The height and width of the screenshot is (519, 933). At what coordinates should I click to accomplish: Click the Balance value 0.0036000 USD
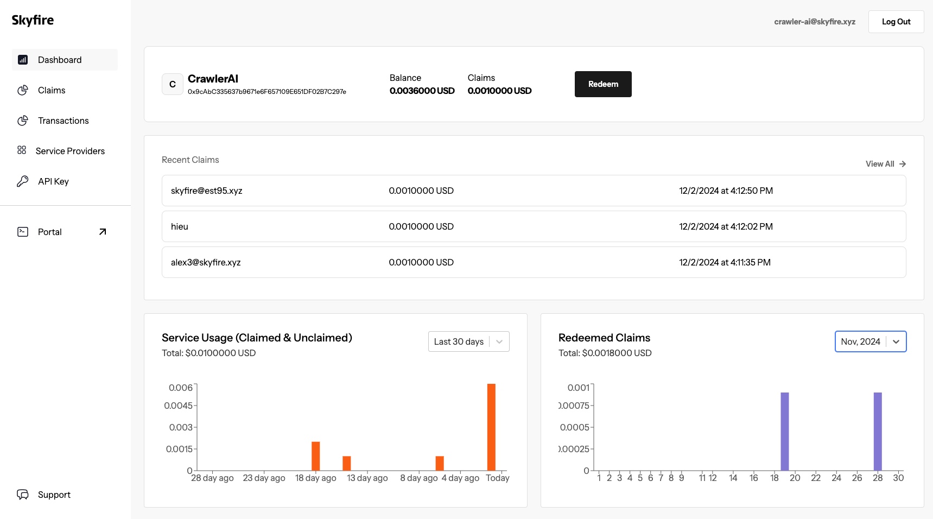click(x=422, y=91)
